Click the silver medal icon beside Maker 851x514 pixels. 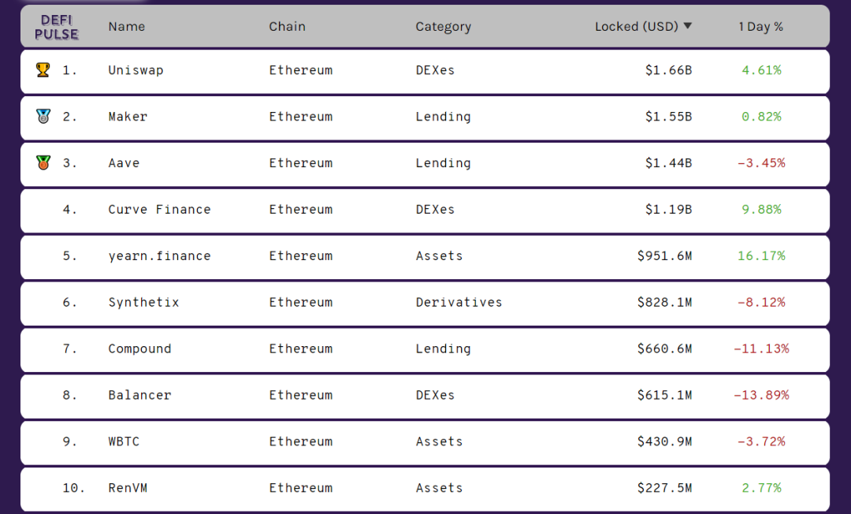(43, 117)
